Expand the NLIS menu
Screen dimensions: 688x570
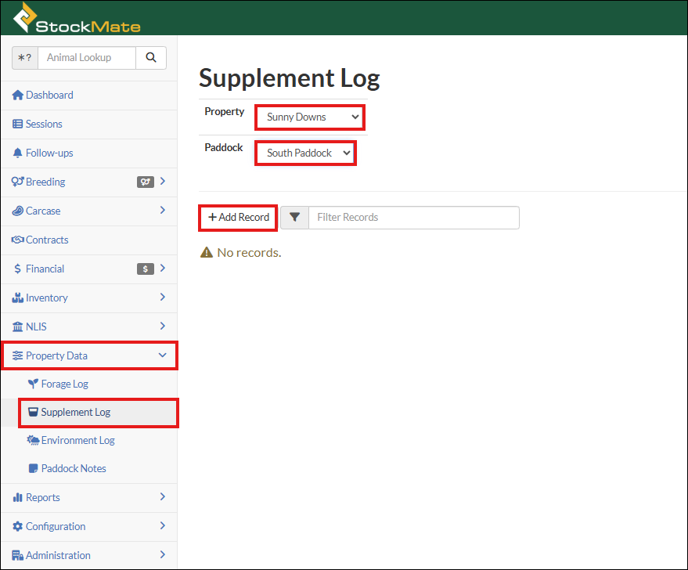162,326
